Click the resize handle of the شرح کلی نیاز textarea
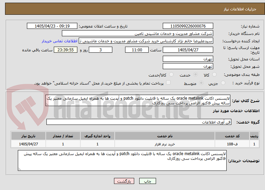 [47, 104]
